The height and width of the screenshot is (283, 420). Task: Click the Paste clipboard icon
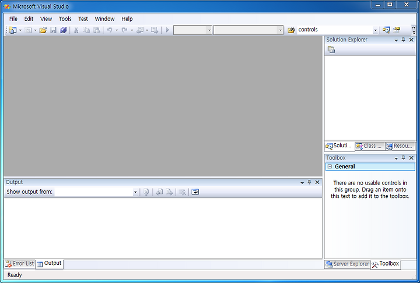[x=96, y=30]
